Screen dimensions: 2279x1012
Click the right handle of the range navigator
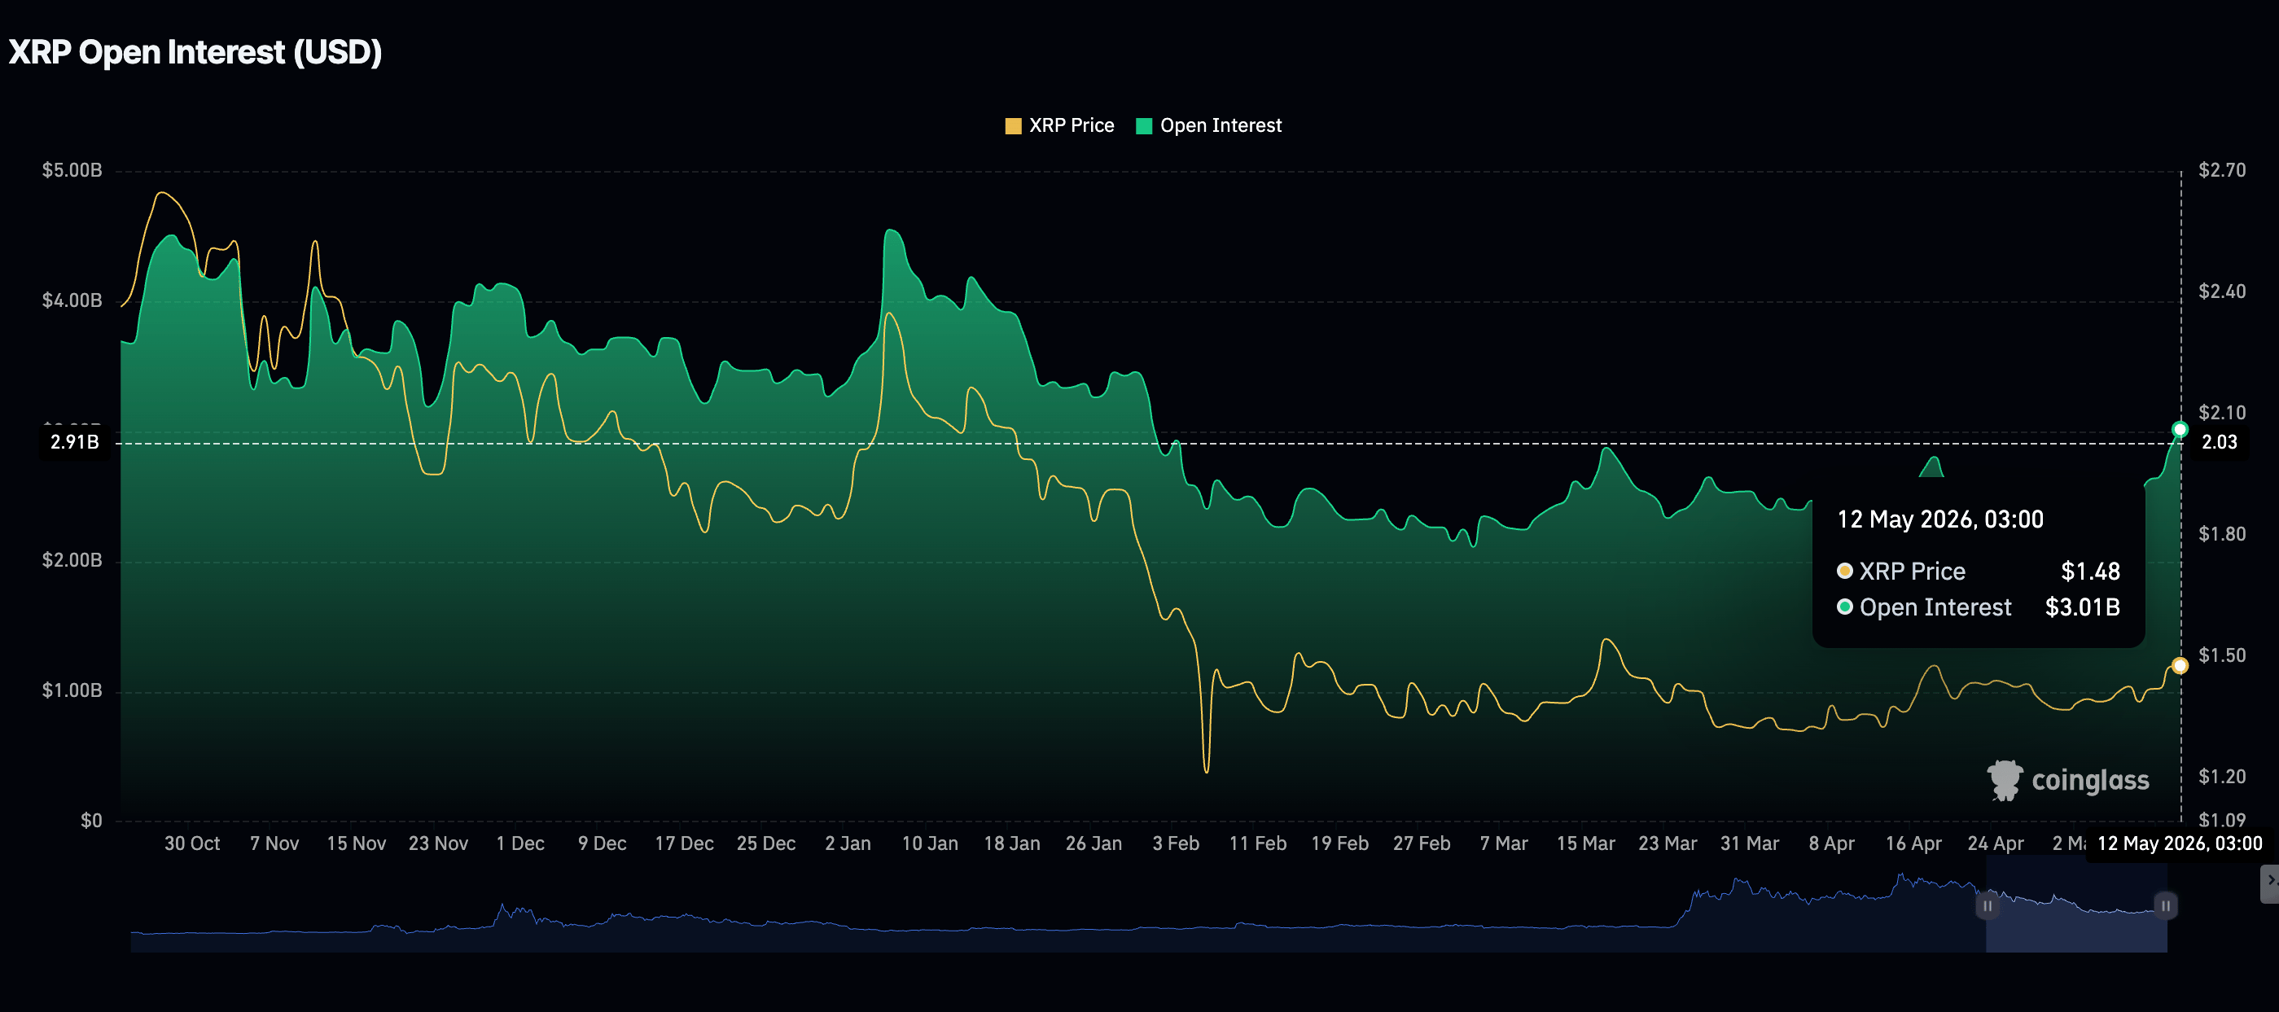pyautogui.click(x=2166, y=906)
